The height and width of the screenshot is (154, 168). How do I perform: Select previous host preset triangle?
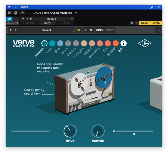(27, 19)
